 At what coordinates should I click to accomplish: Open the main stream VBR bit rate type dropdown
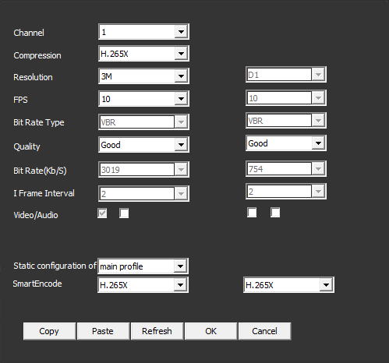143,122
